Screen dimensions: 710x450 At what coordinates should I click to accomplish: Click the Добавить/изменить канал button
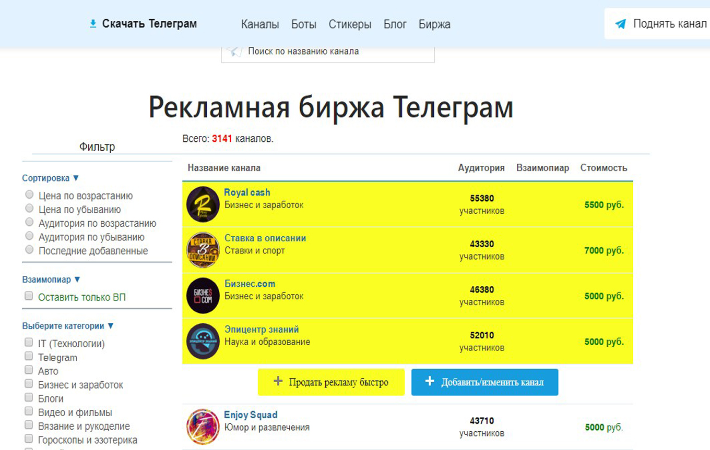(484, 382)
